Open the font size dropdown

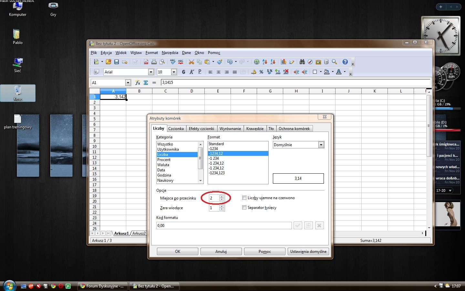[174, 72]
